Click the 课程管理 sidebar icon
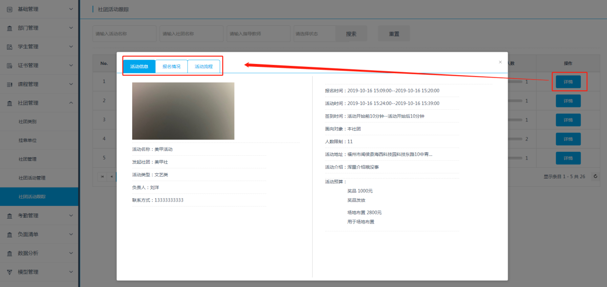The width and height of the screenshot is (607, 287). click(10, 85)
